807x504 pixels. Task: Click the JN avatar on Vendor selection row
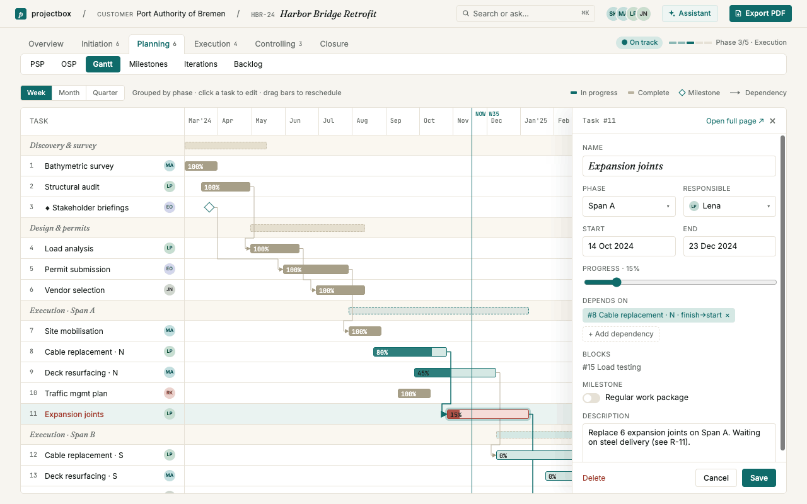(169, 290)
